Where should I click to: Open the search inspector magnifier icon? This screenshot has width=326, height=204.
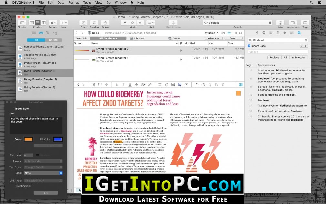pos(299,33)
